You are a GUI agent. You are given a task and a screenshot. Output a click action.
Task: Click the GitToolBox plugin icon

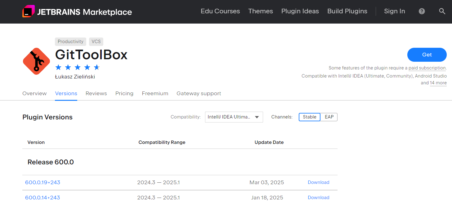coord(36,61)
